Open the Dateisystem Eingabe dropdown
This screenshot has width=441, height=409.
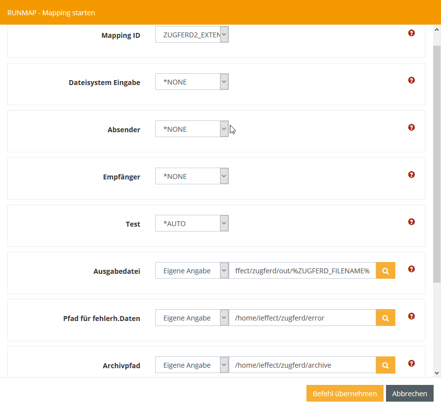(192, 82)
